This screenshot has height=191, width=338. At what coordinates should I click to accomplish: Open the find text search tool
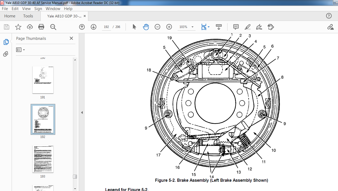[x=53, y=27]
